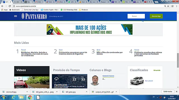Open article Funcionários encontram sucuri
This screenshot has height=100, width=179.
point(73,53)
